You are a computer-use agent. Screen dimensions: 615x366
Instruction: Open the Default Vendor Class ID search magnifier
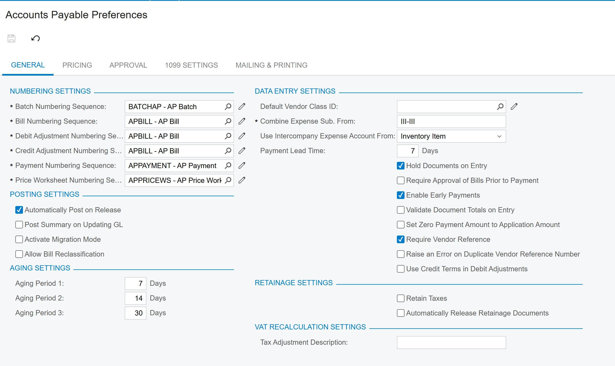click(500, 106)
